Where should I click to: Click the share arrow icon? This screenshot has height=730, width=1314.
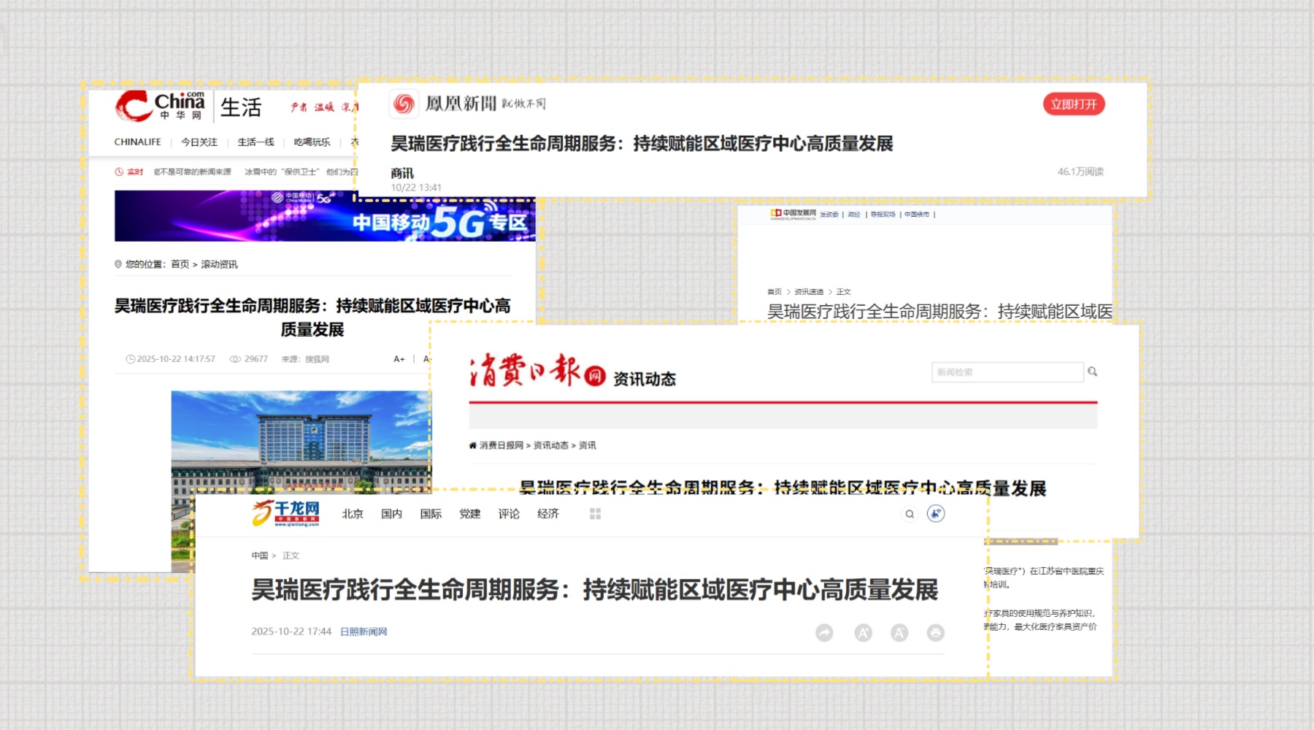point(824,633)
